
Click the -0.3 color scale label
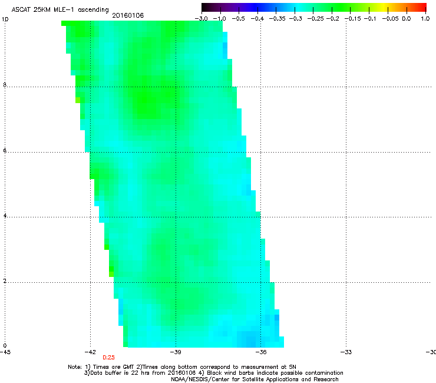coord(295,19)
